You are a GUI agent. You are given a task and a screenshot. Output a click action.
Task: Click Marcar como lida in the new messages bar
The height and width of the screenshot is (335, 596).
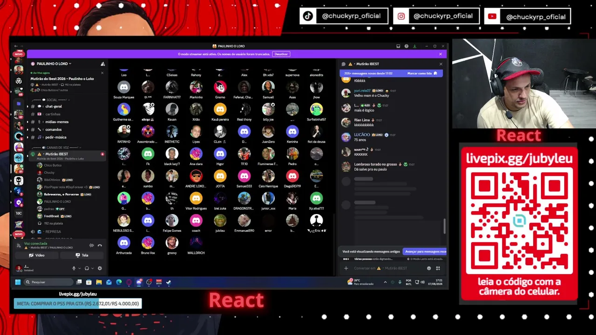click(x=422, y=74)
